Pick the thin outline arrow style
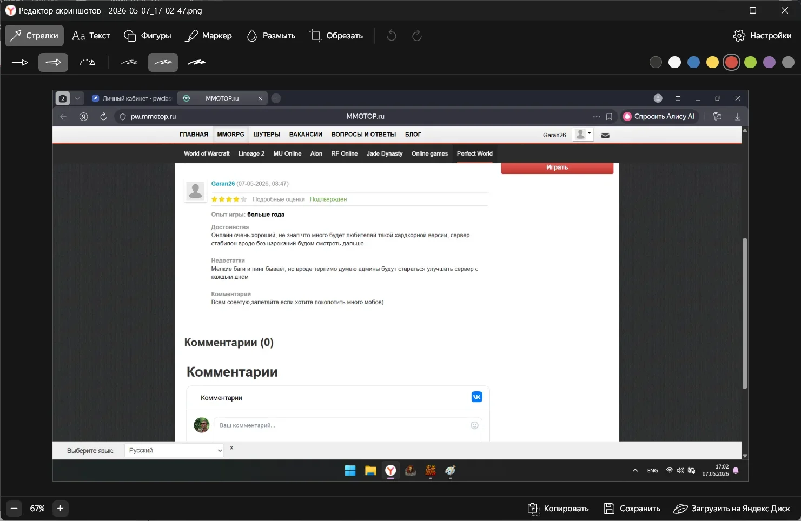Screen dimensions: 801x521 click(20, 63)
